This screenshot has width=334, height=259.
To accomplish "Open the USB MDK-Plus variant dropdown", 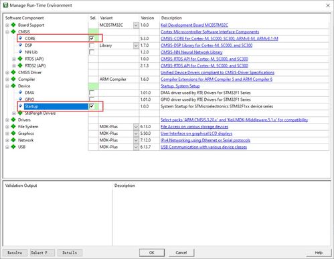I will point(136,147).
